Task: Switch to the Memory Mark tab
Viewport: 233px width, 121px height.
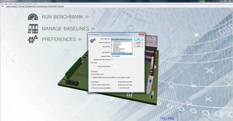Action: (x=53, y=6)
